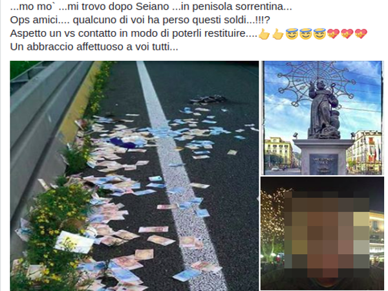
Task: Click the middle sparkling heart emoji
Action: 347,34
